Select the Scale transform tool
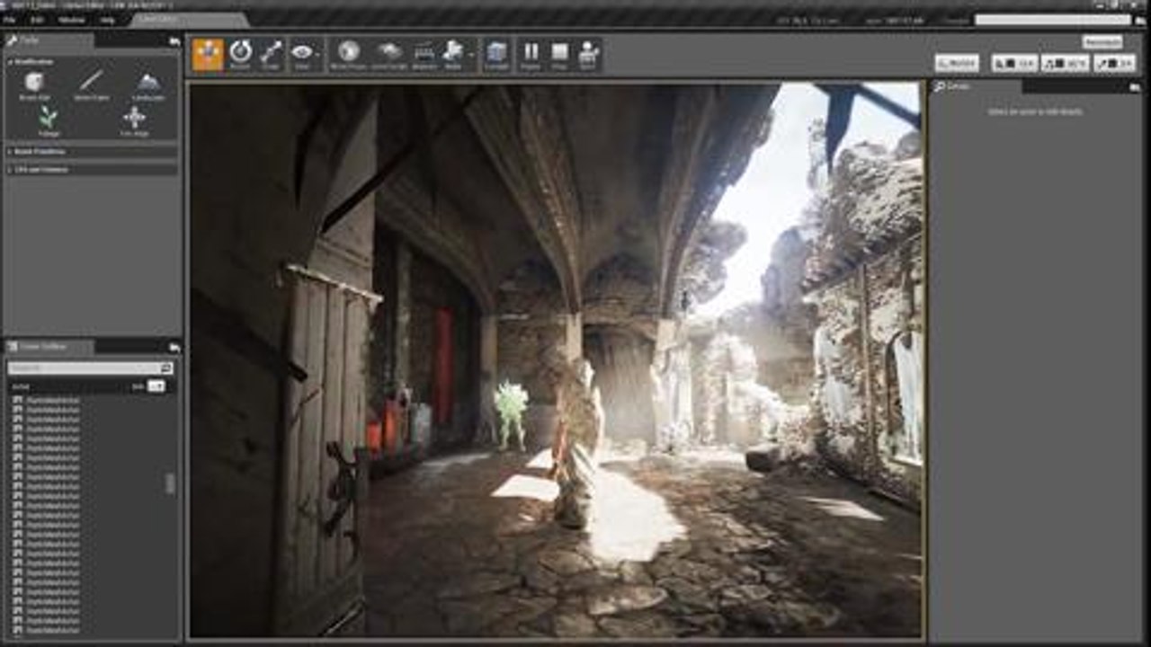This screenshot has width=1151, height=647. [x=271, y=54]
